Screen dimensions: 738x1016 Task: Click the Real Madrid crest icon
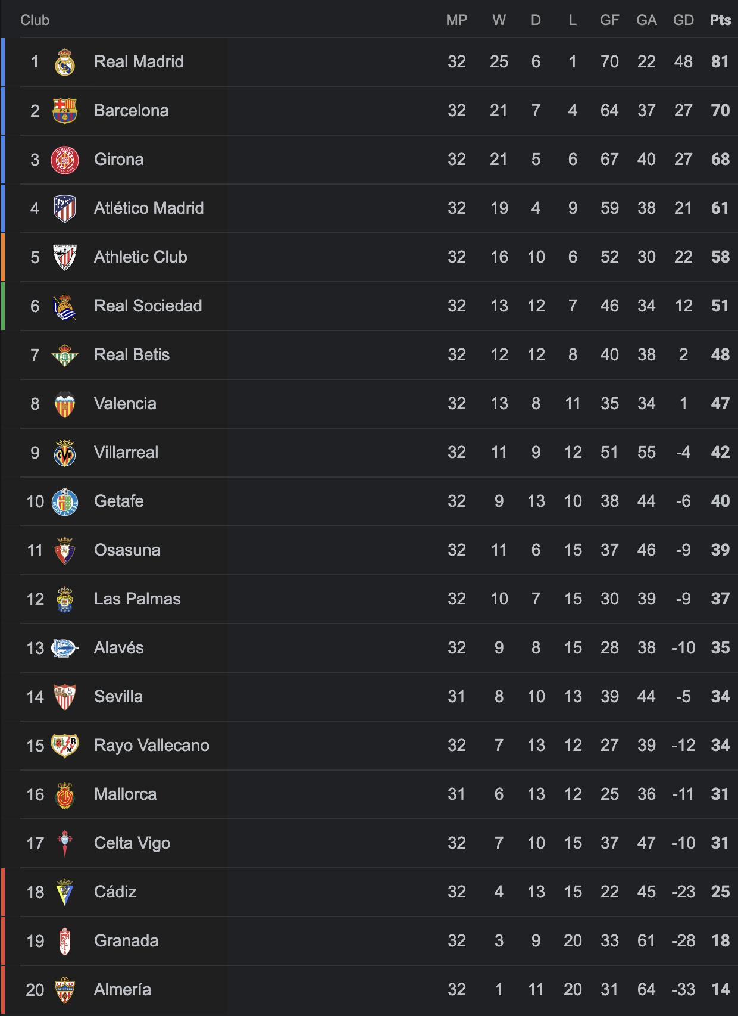[x=65, y=62]
